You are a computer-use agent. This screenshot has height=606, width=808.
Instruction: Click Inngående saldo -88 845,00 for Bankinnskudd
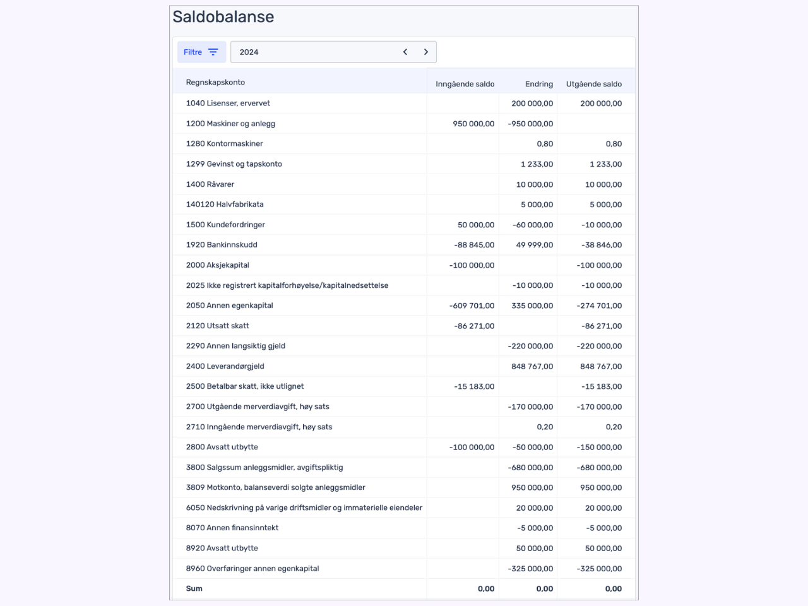474,245
